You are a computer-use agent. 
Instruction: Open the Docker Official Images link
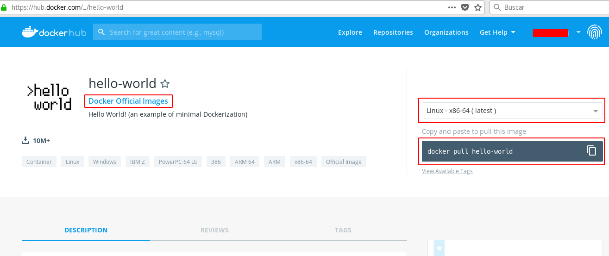click(x=128, y=101)
